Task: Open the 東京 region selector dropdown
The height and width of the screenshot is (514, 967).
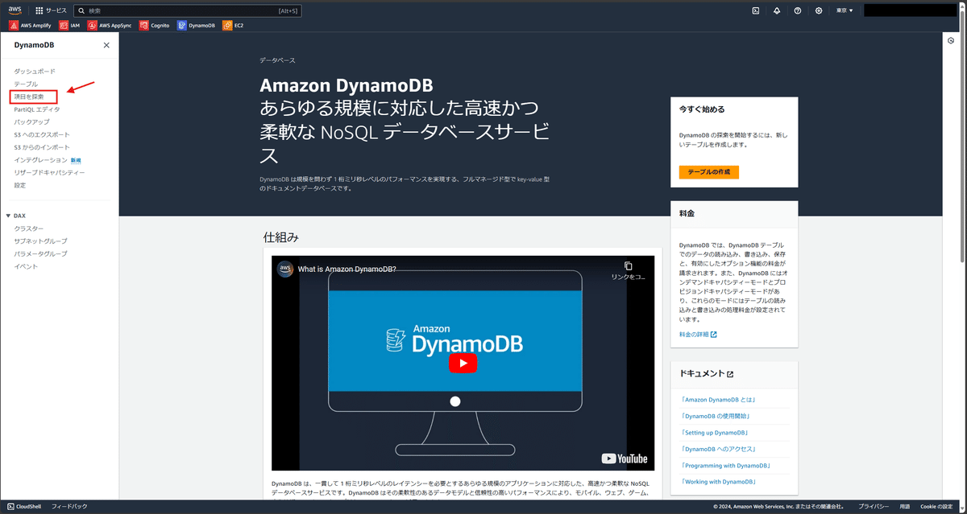Action: pyautogui.click(x=844, y=10)
